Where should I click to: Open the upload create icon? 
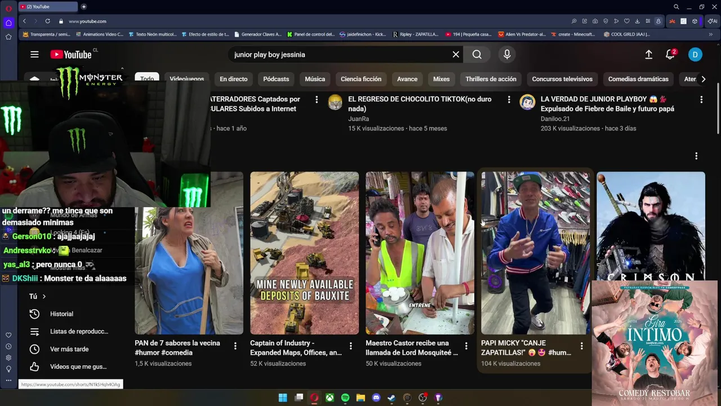[x=649, y=55]
